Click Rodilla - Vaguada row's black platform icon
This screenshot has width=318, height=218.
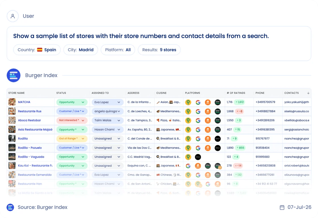click(x=198, y=157)
